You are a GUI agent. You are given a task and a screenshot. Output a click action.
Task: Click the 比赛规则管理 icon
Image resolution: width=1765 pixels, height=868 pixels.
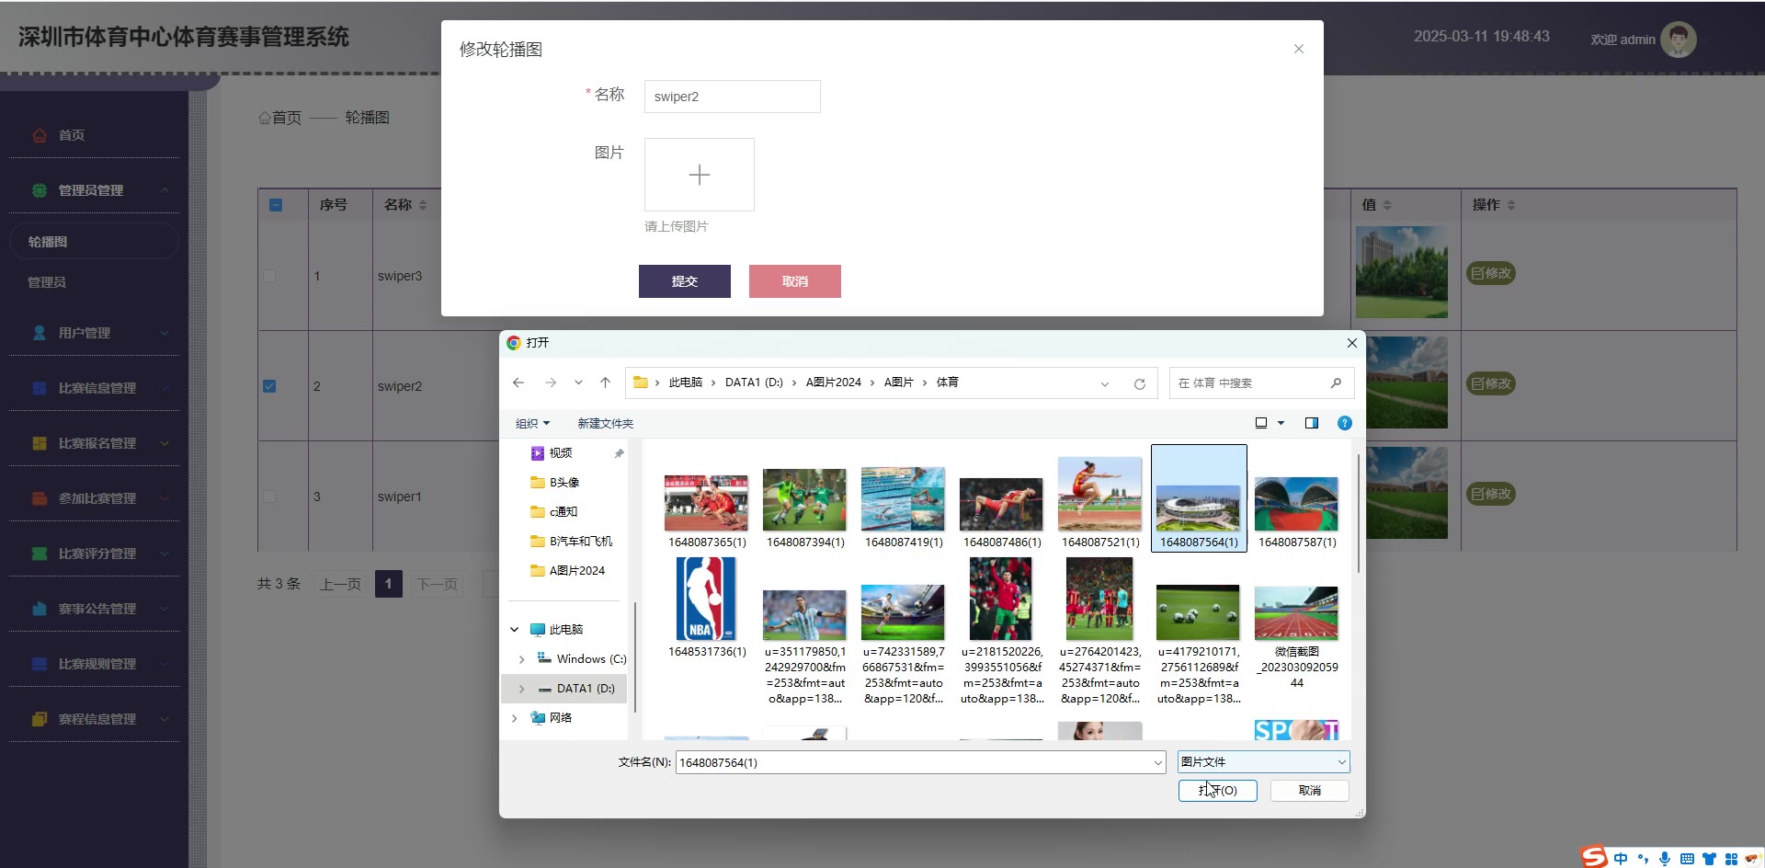coord(40,664)
